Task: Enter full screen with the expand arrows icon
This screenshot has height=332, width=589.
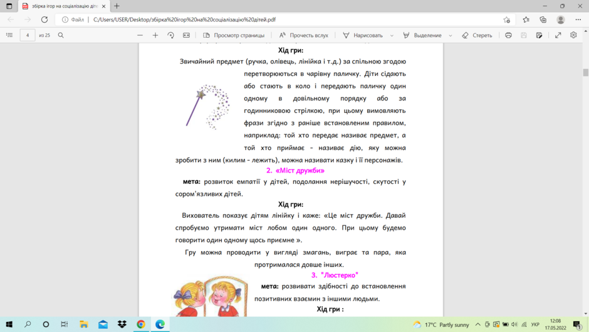Action: (x=558, y=35)
